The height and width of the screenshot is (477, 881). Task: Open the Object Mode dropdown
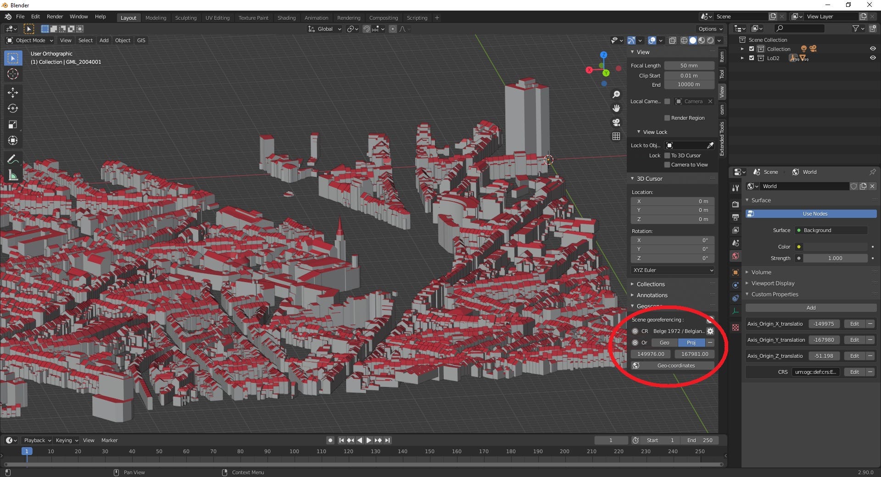click(x=29, y=40)
